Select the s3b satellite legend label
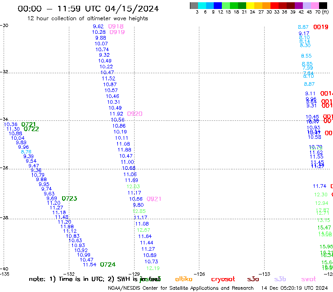This screenshot has width=333, height=292. point(280,279)
